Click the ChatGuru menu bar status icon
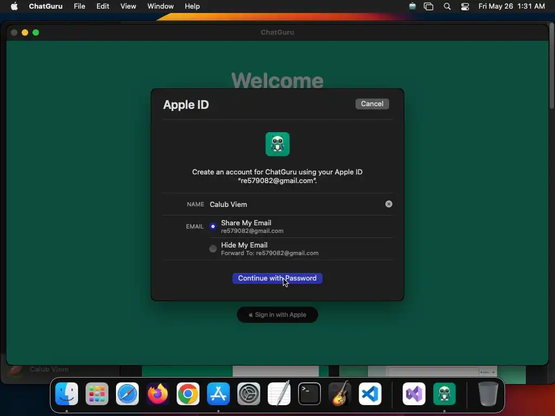 click(x=412, y=6)
